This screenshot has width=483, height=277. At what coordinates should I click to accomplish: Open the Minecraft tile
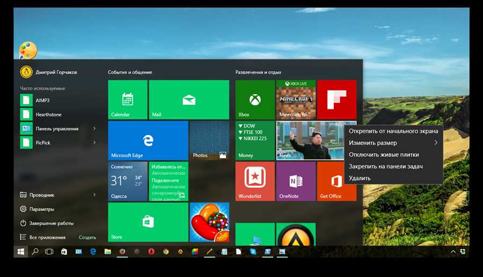click(x=296, y=100)
